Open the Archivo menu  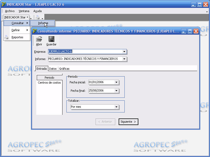[x=10, y=11]
